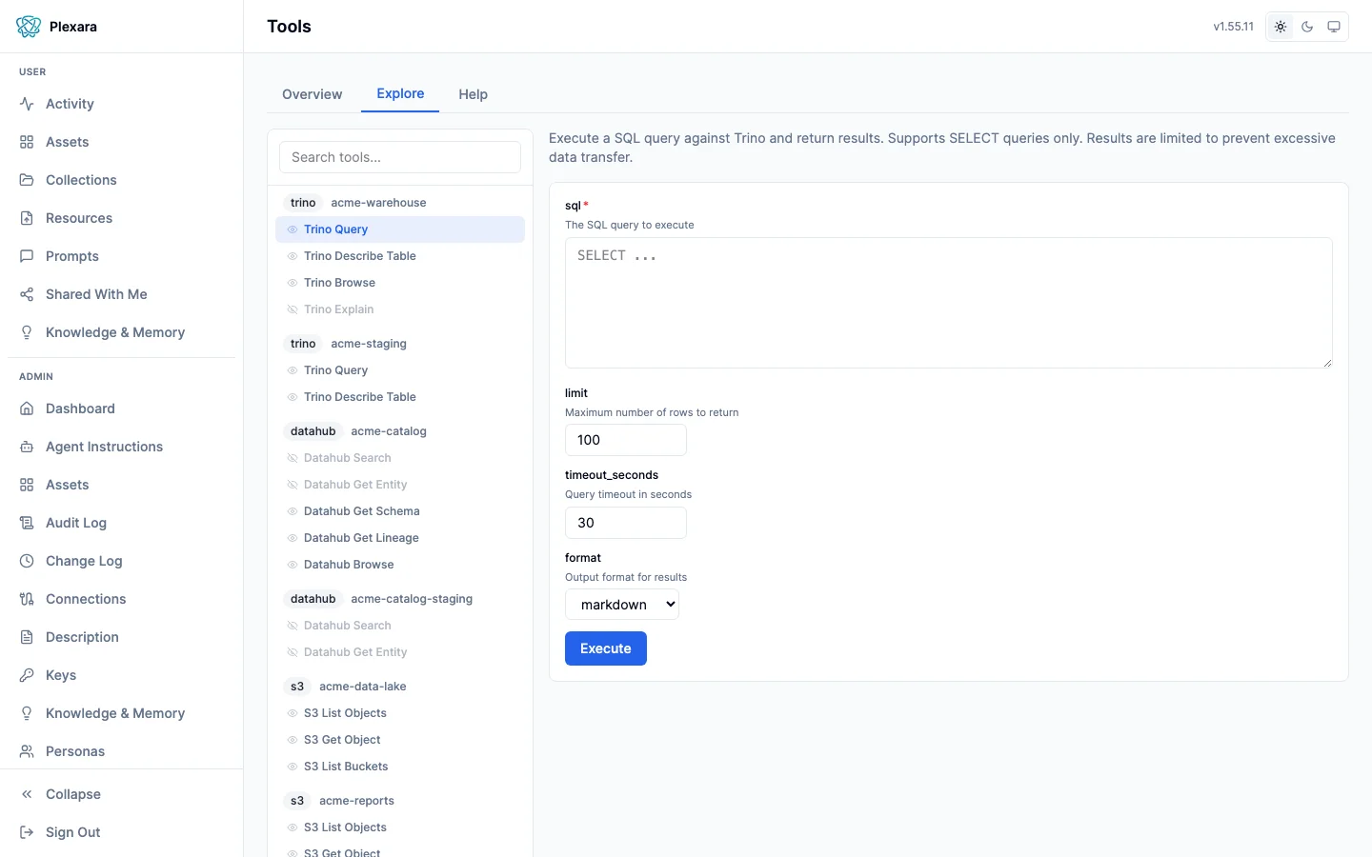This screenshot has height=857, width=1372.
Task: Select acme-data-lake S3 Get Object
Action: pos(400,740)
